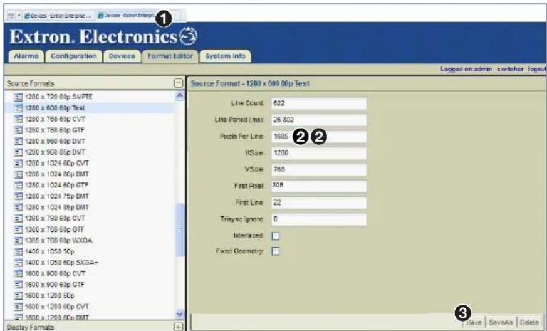Image resolution: width=547 pixels, height=331 pixels.
Task: Open the browser quick tabs grid icon
Action: click(x=11, y=16)
